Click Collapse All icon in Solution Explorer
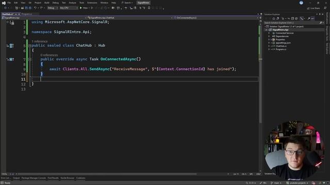Viewport: 330px width, 185px height. coord(292,18)
